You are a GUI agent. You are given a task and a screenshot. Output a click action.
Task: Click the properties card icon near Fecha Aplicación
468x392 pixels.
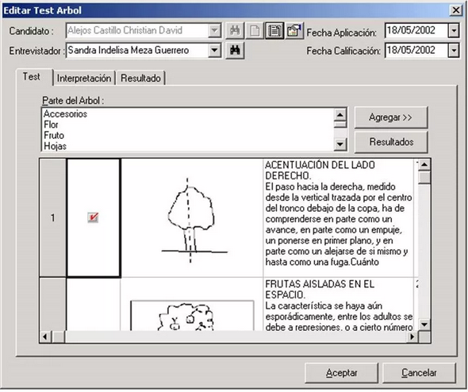point(294,31)
